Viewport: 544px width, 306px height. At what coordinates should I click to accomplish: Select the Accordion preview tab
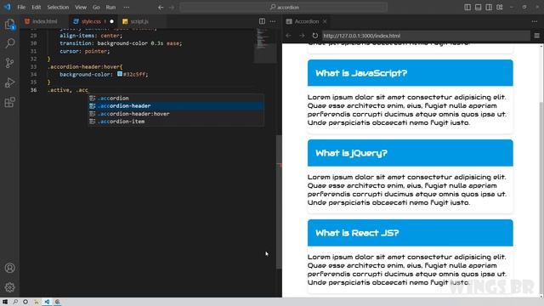[306, 21]
